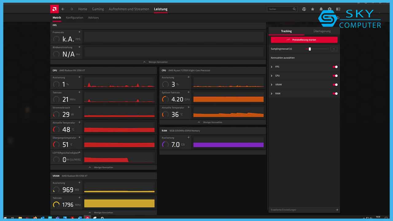The image size is (393, 221).
Task: Click the plus beside CPU Auslastung
Action: coord(189,77)
